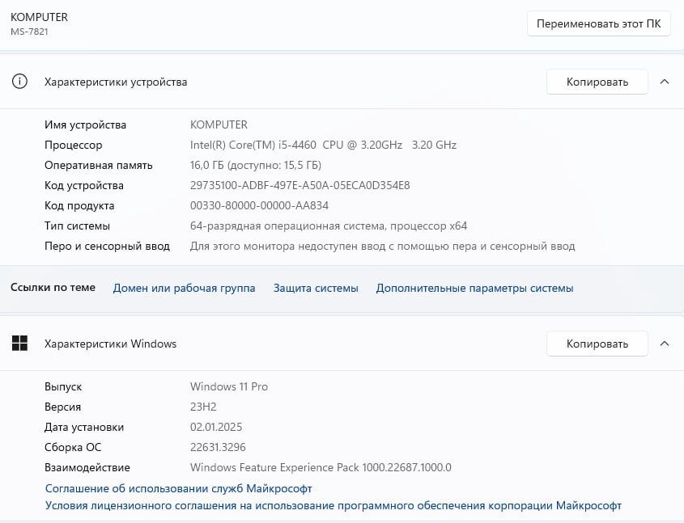This screenshot has height=523, width=684.
Task: Click the Выпуск label
Action: pos(63,386)
